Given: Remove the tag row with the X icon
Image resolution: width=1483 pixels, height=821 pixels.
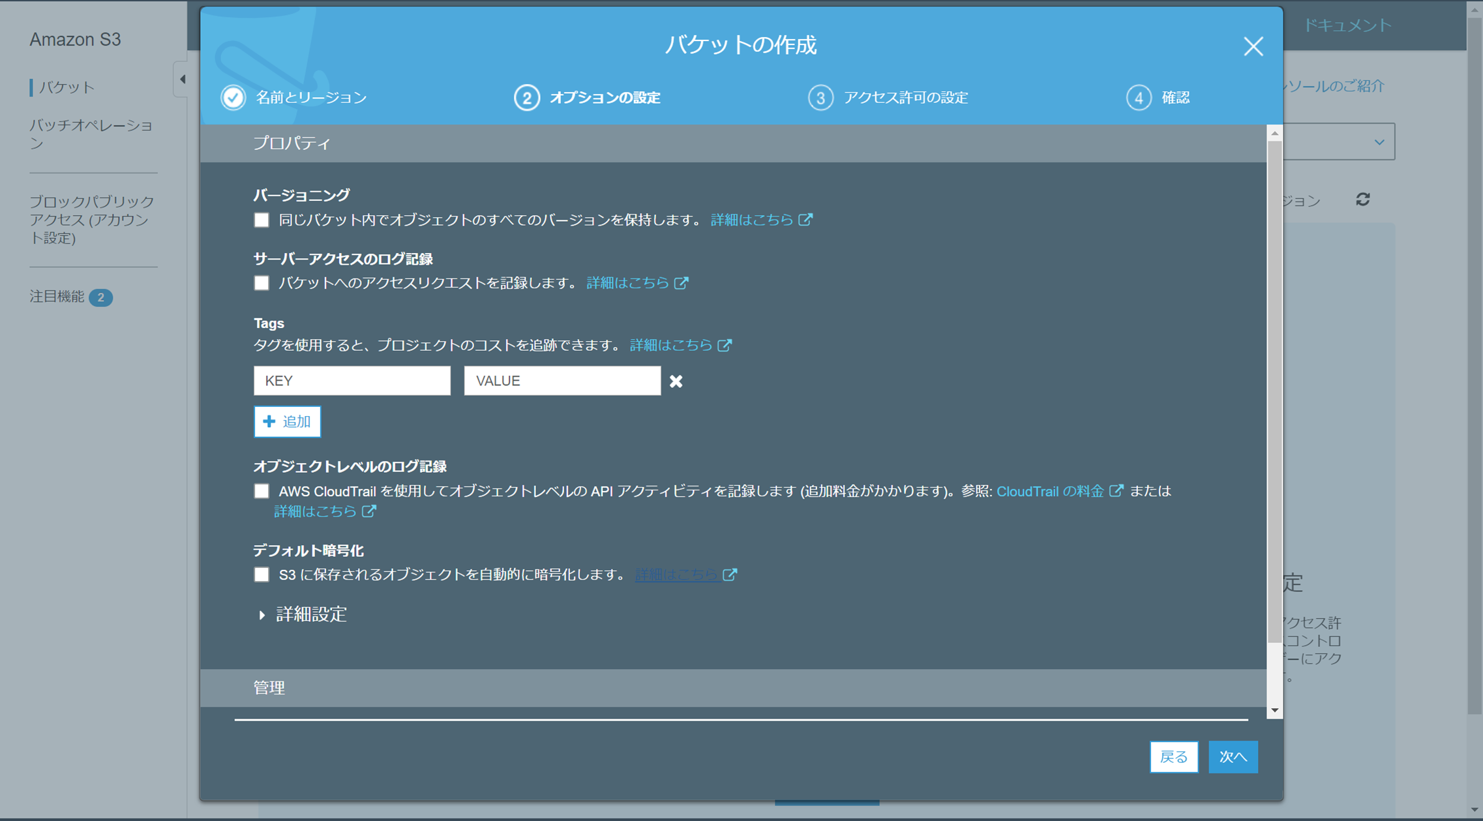Looking at the screenshot, I should (676, 381).
